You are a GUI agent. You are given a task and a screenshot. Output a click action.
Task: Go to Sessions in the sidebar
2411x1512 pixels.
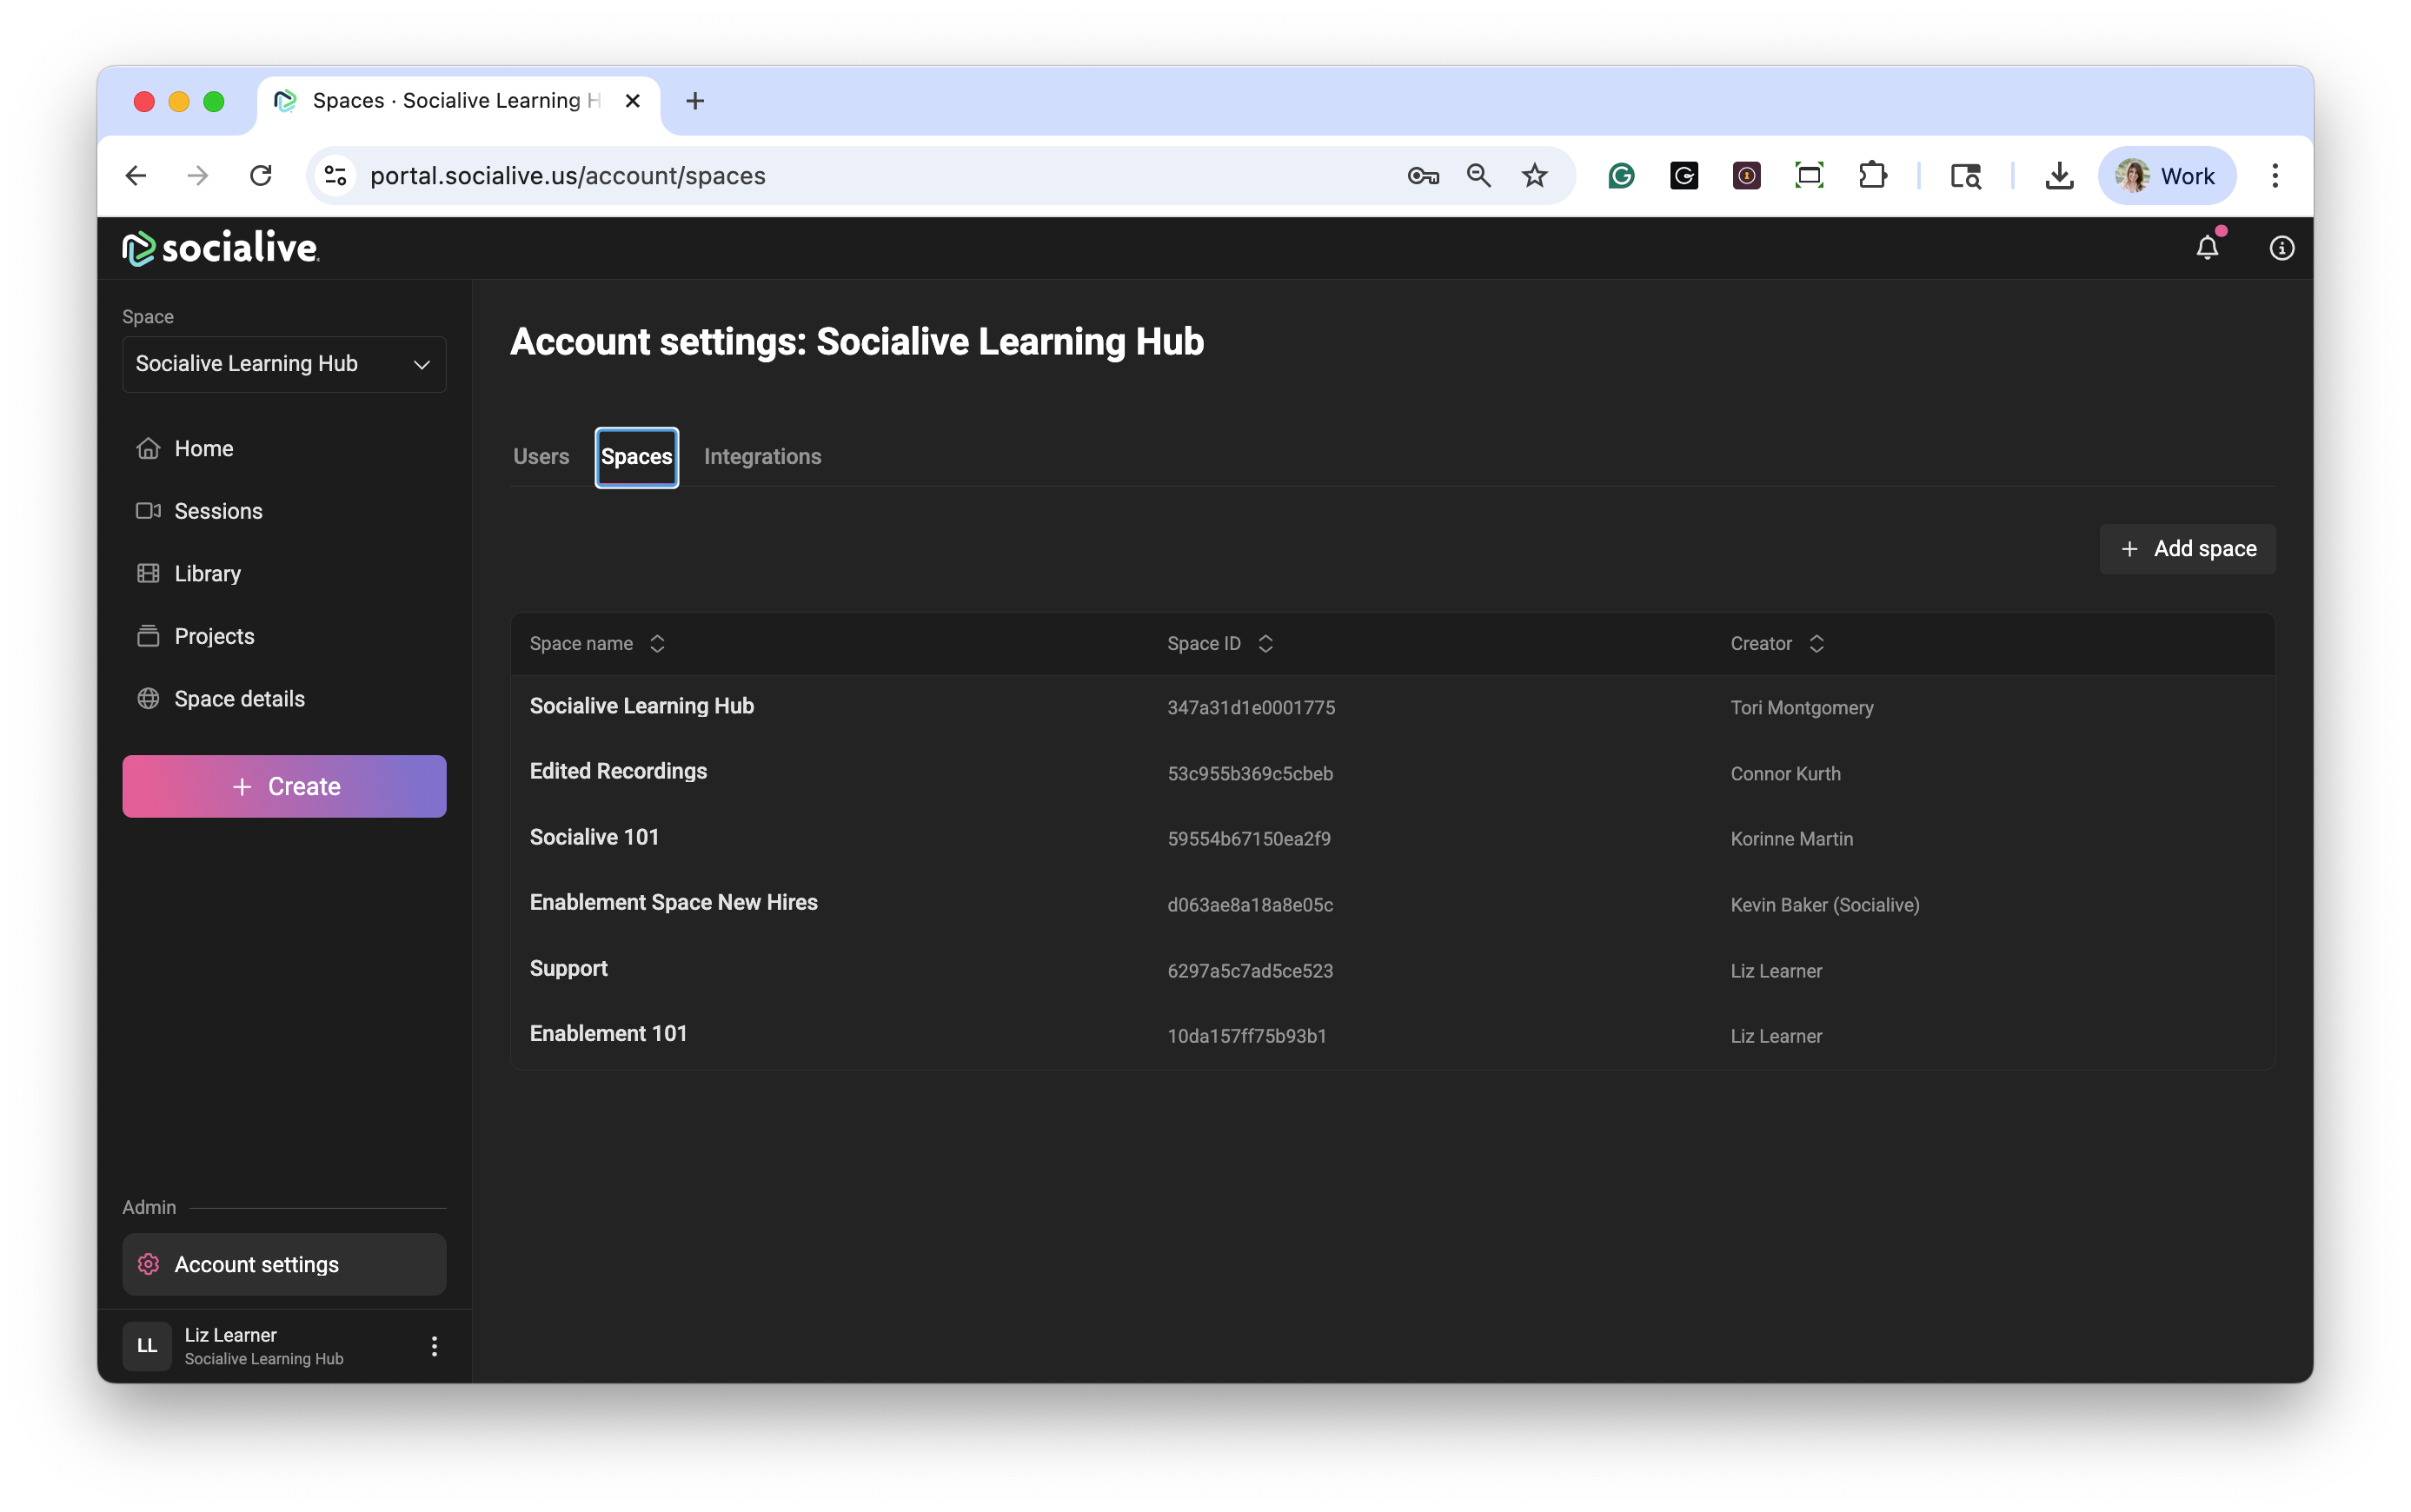pos(217,511)
